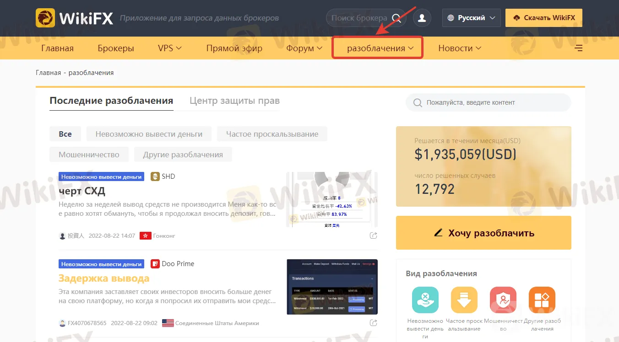This screenshot has height=342, width=619.
Task: Click the Мошенничество shield category icon
Action: [x=503, y=300]
